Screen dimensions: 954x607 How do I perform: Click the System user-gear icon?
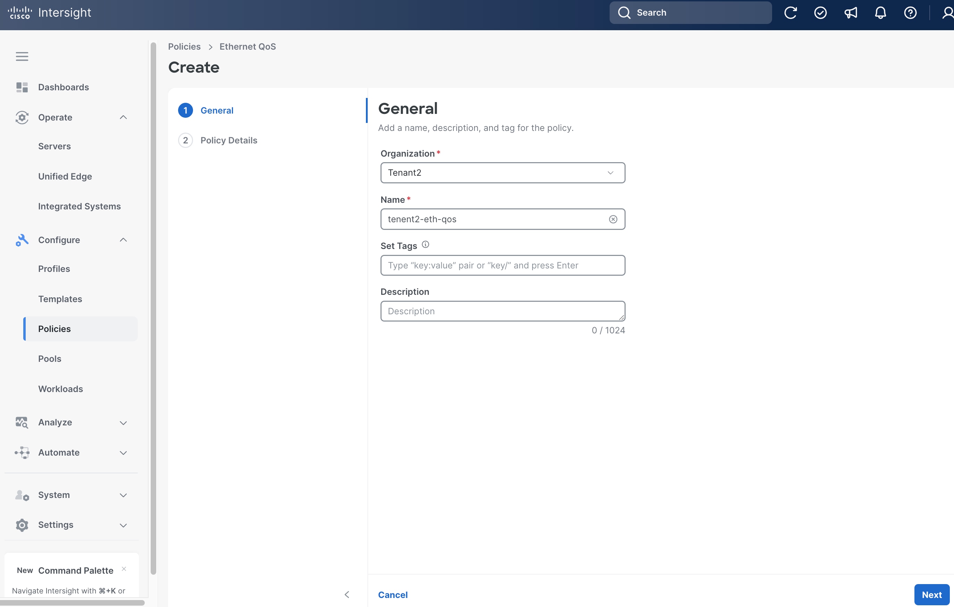pyautogui.click(x=22, y=495)
